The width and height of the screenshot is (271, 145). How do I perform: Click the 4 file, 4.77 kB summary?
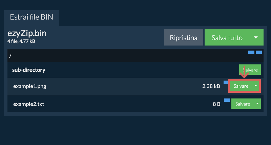tap(21, 41)
